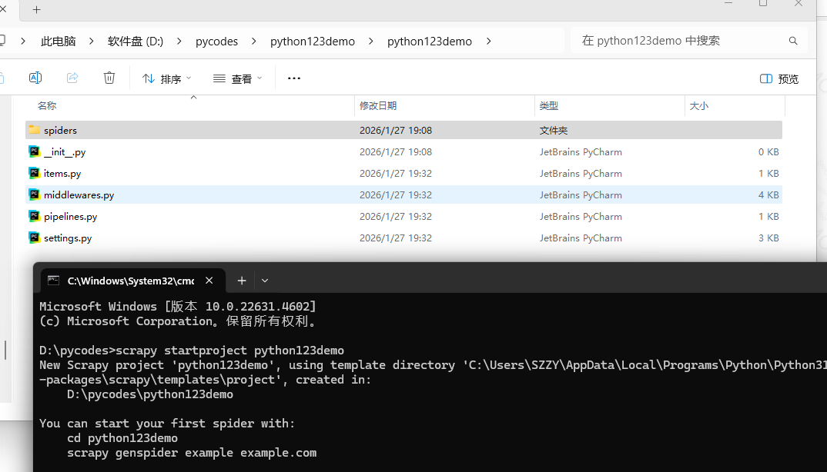Open the See more ellipsis menu

pyautogui.click(x=293, y=78)
